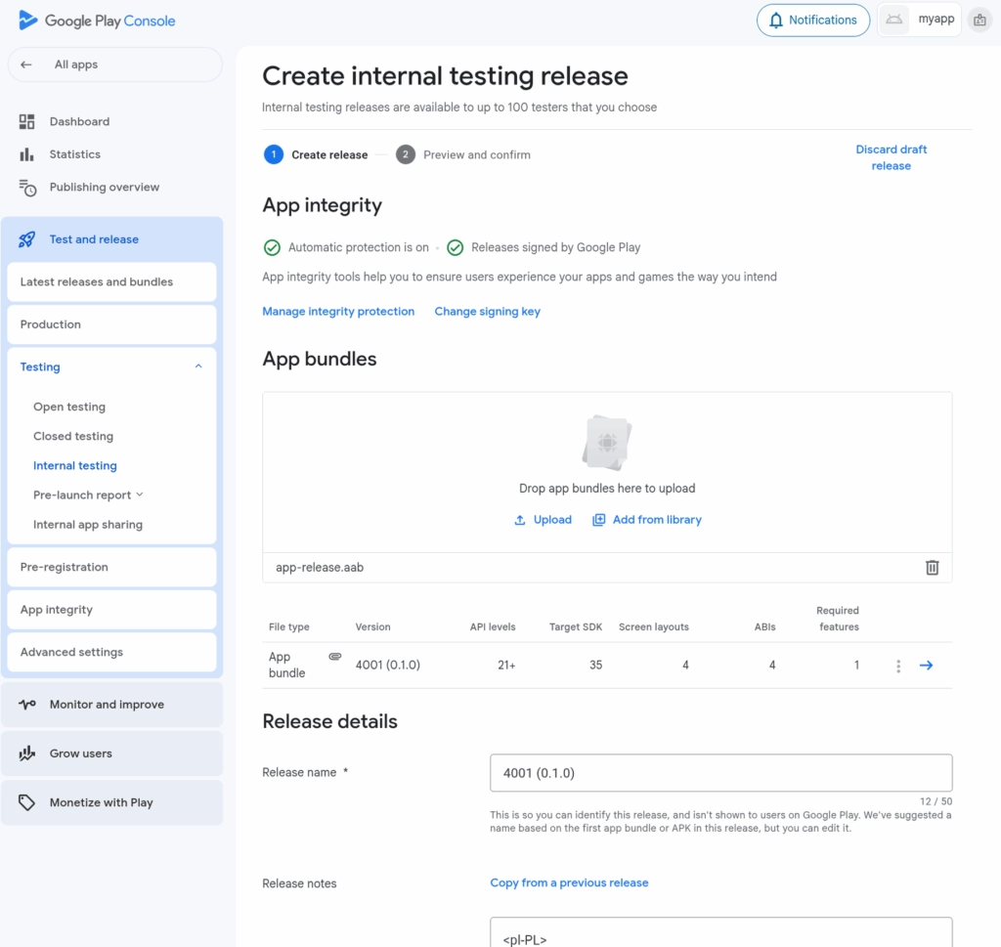Click Manage integrity protection link
The width and height of the screenshot is (1001, 947).
point(338,312)
